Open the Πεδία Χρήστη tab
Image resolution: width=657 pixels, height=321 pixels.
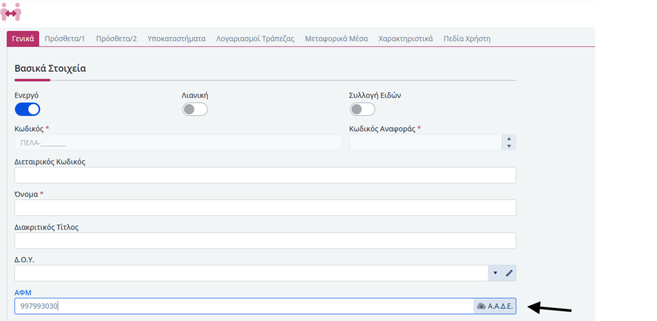[x=467, y=39]
